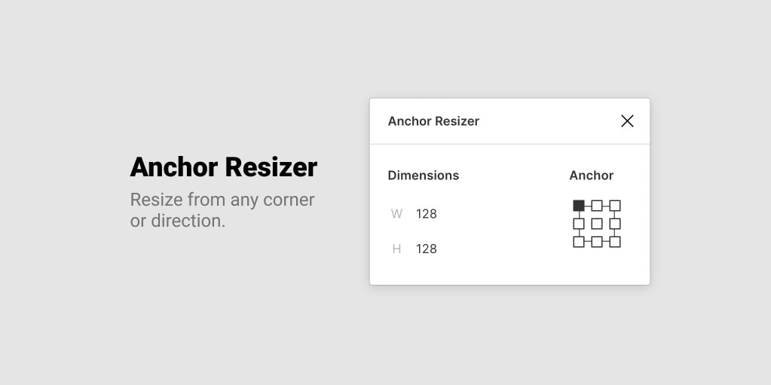The height and width of the screenshot is (385, 771).
Task: Focus the height value field showing 128
Action: coord(427,249)
